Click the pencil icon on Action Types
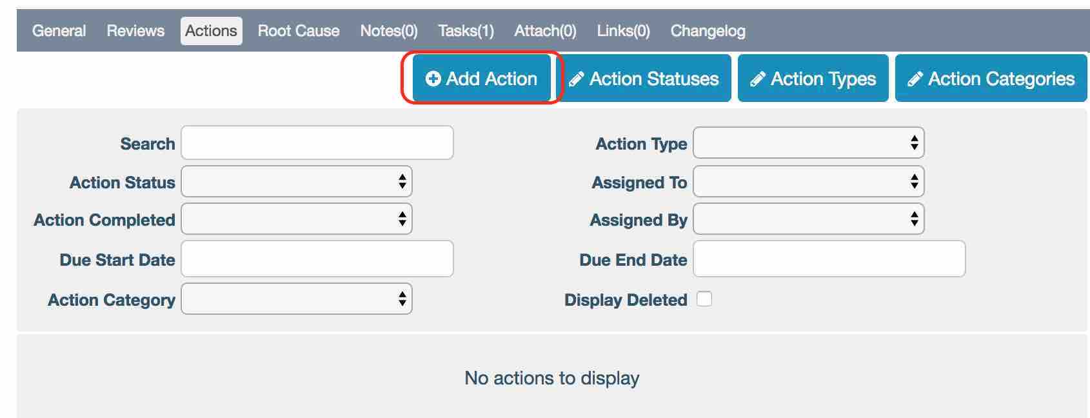1090x418 pixels. (758, 79)
